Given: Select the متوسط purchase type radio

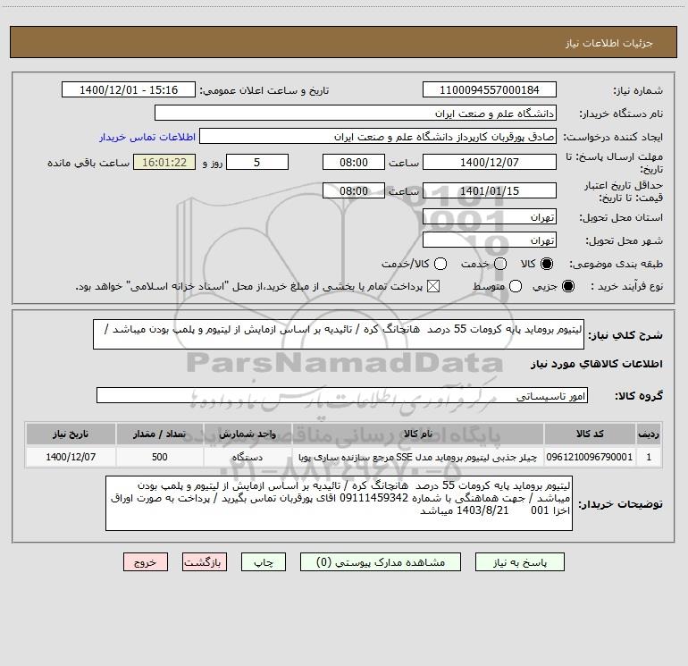Looking at the screenshot, I should pos(516,286).
